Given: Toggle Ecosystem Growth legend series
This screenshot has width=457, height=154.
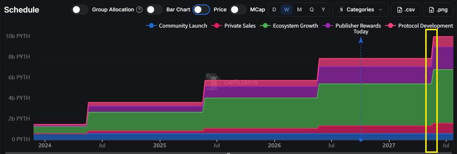Looking at the screenshot, I should 289,26.
